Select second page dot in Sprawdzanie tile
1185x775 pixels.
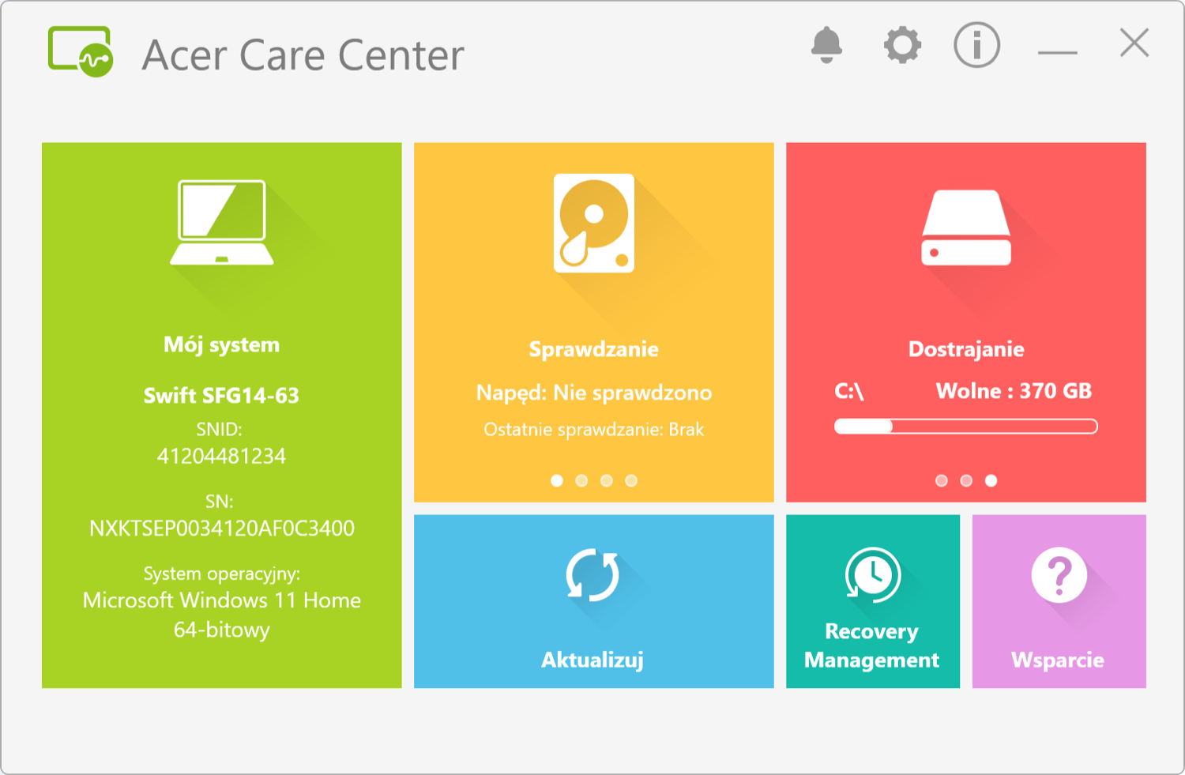pos(581,480)
